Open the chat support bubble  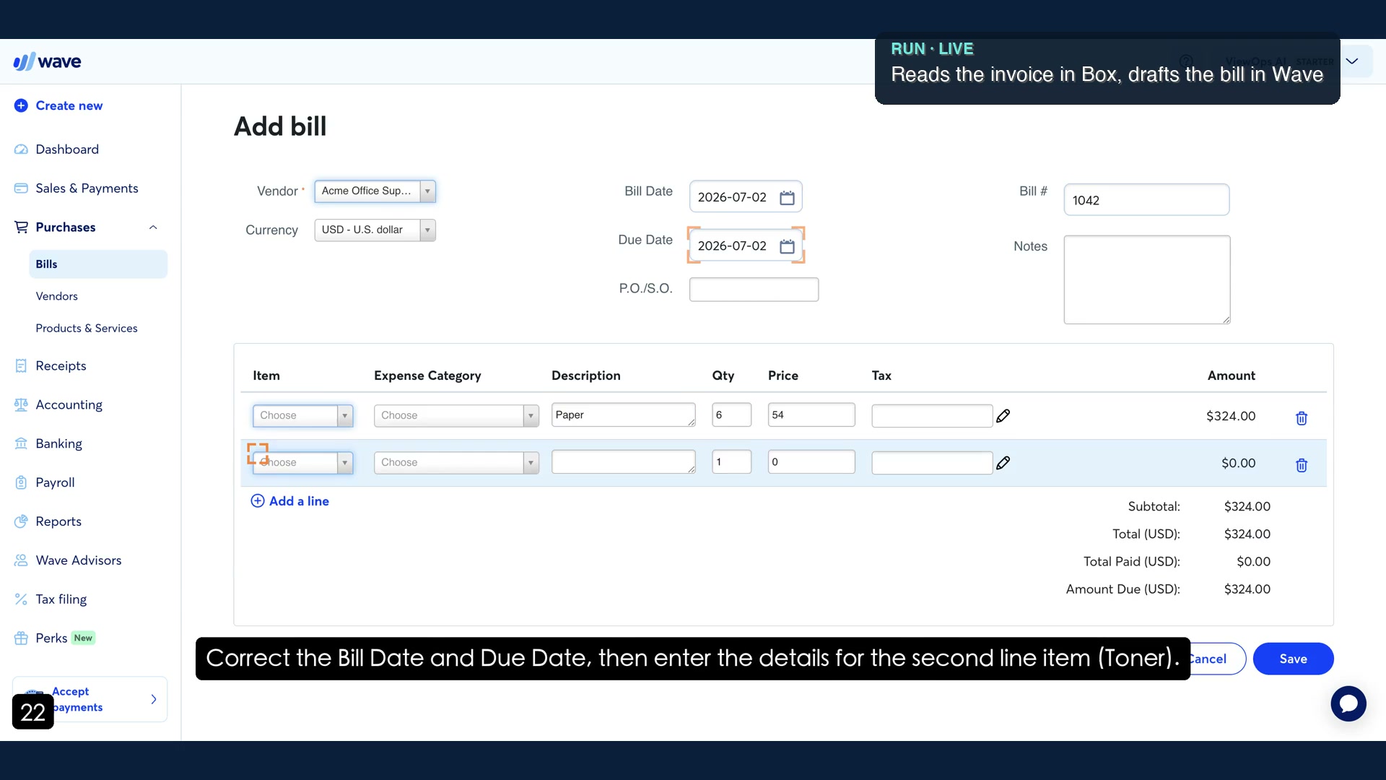(x=1348, y=703)
